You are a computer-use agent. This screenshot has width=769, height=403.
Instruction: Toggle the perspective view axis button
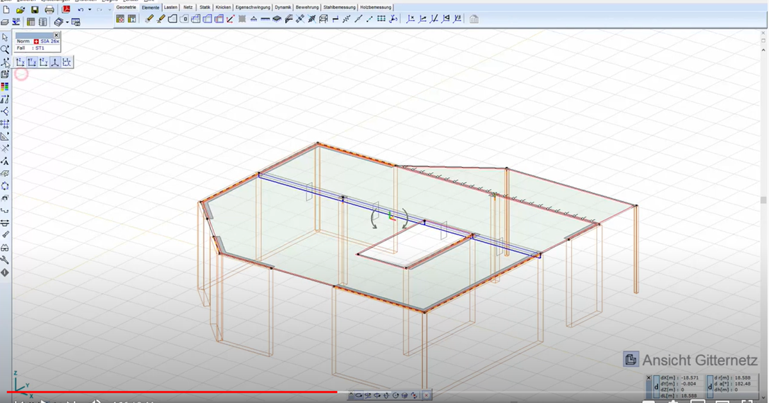click(55, 62)
